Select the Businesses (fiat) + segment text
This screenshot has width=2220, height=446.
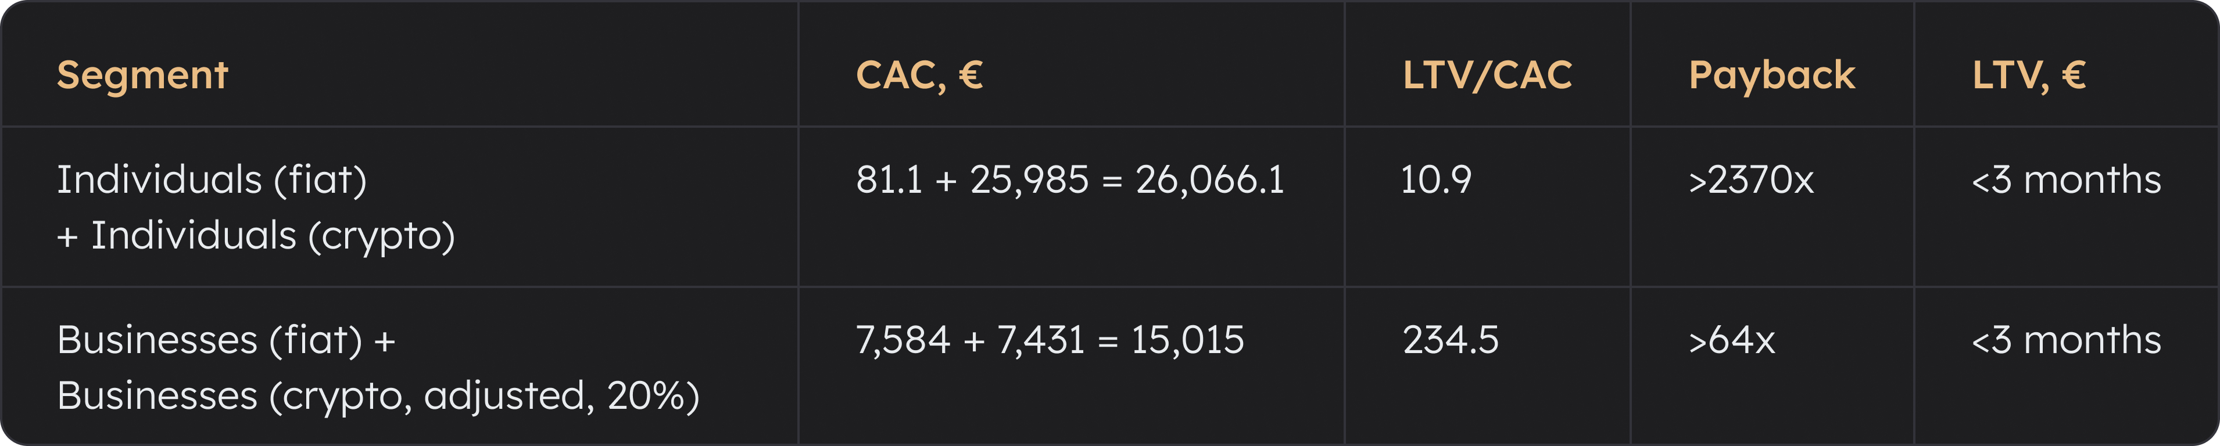click(226, 340)
